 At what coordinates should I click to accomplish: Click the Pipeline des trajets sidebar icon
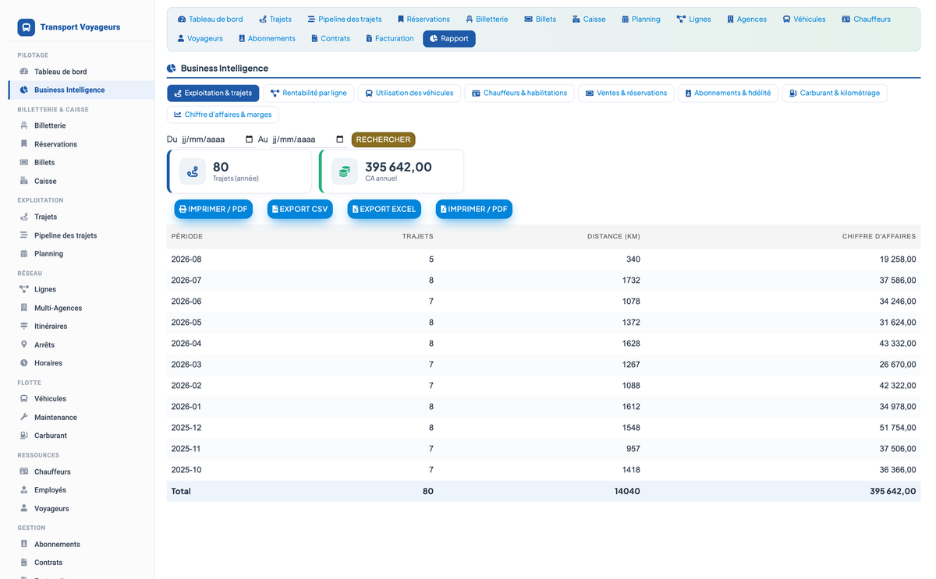24,235
